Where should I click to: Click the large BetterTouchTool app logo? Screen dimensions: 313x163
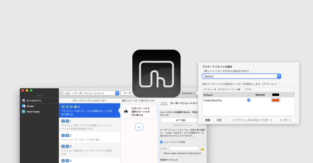pos(156,73)
